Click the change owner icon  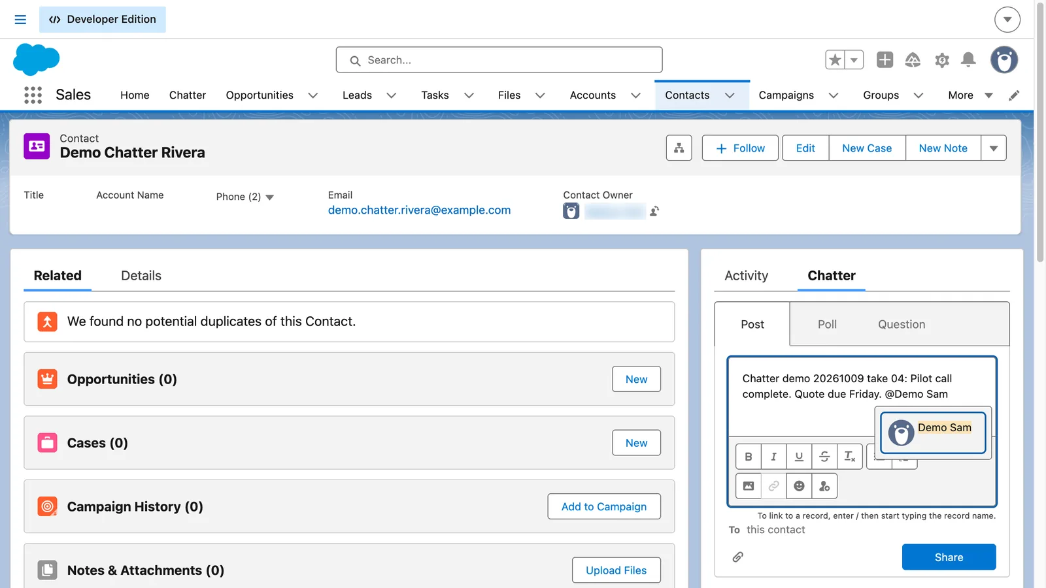(654, 211)
